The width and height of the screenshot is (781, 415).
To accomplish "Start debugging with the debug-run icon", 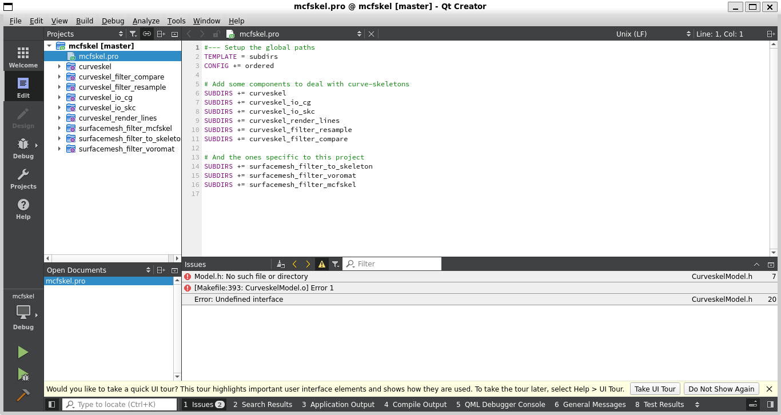I will [x=23, y=373].
